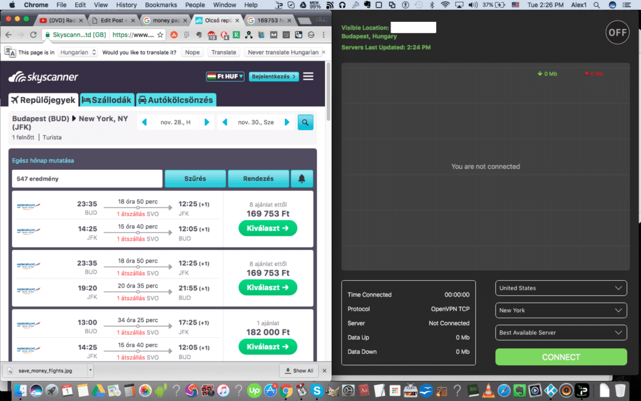Open the United States country dropdown

click(x=561, y=288)
